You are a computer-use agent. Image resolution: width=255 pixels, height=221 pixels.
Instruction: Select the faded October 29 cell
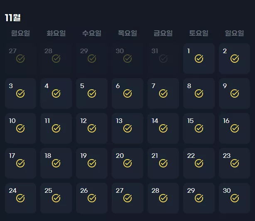pyautogui.click(x=92, y=59)
